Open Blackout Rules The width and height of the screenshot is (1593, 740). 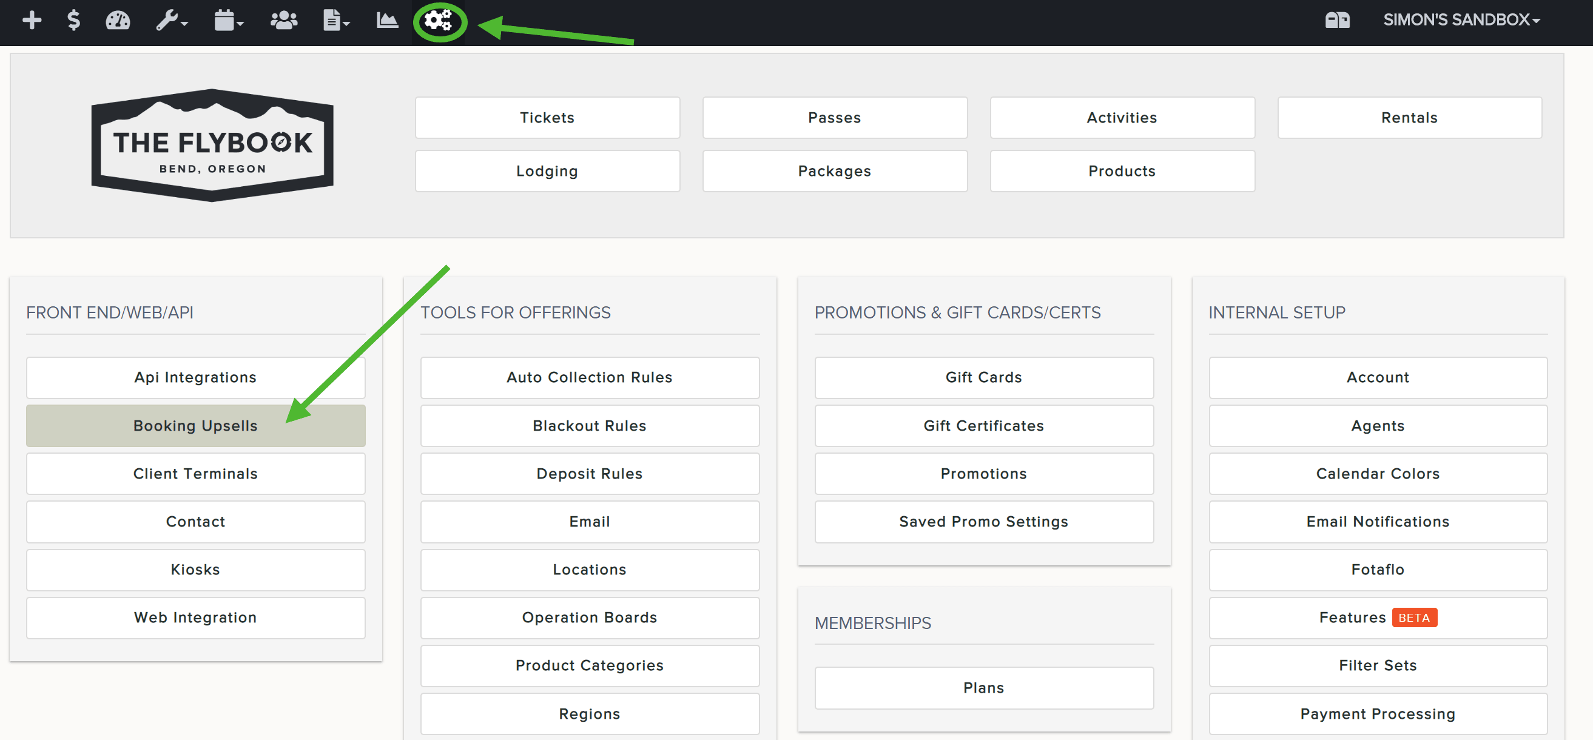pyautogui.click(x=590, y=425)
